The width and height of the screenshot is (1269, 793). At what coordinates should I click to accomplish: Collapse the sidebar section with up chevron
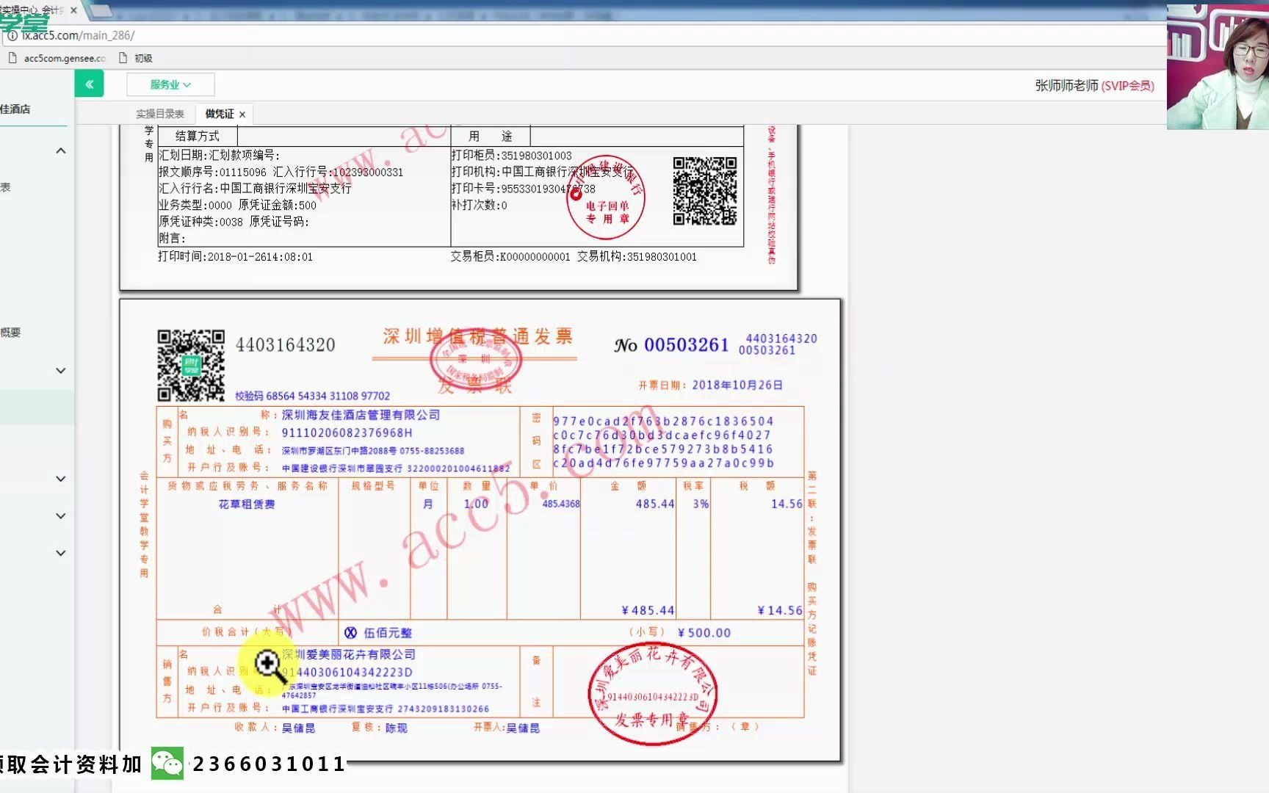61,151
